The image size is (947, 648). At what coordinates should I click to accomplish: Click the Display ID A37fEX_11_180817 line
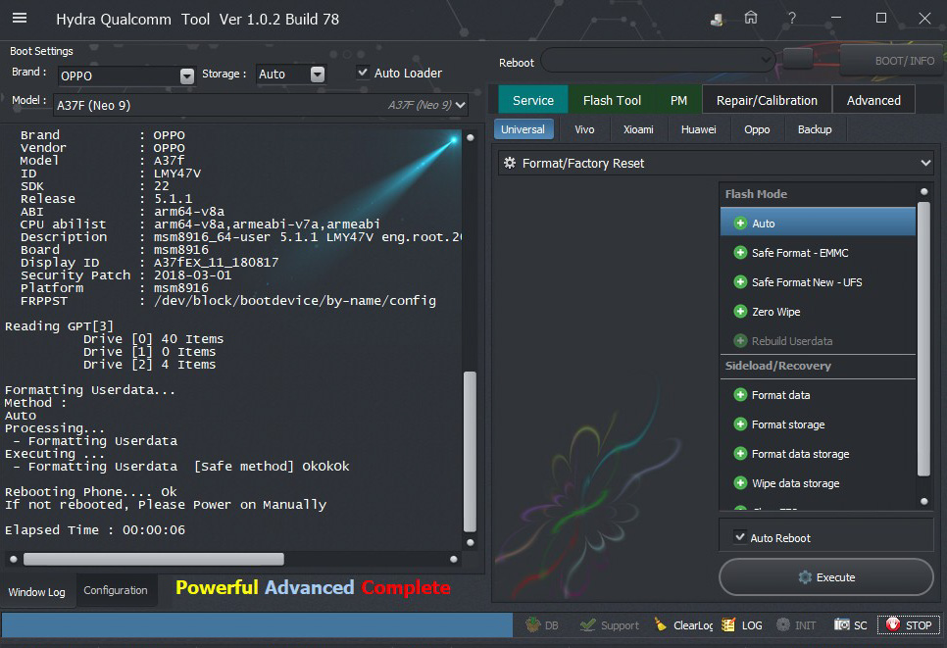[x=149, y=263]
